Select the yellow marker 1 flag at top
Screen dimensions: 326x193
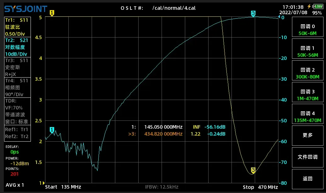[x=52, y=13]
